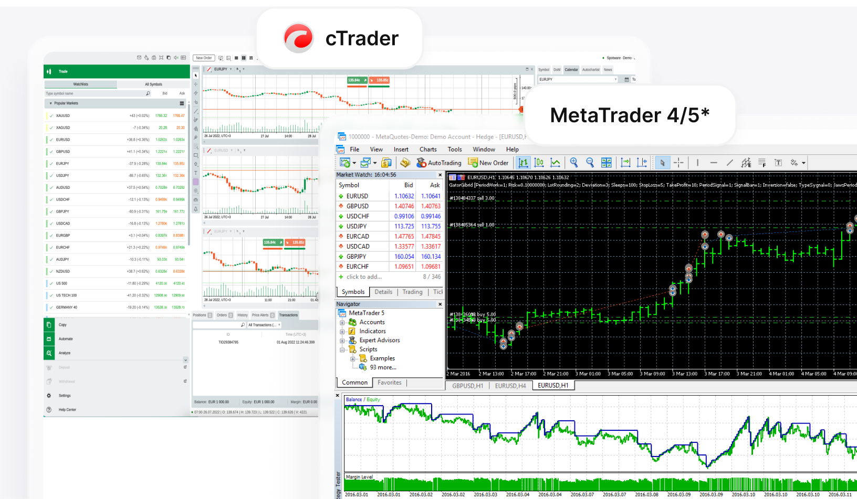The height and width of the screenshot is (499, 857).
Task: Expand the Accounts node in Navigator
Action: 342,323
